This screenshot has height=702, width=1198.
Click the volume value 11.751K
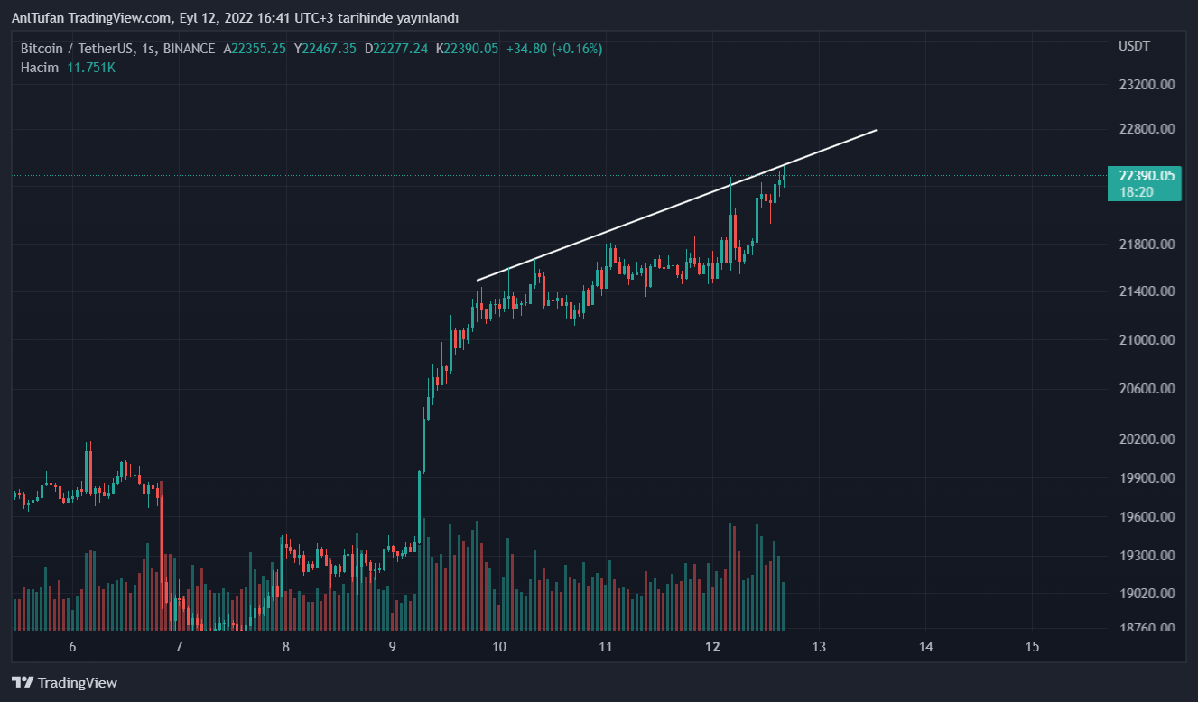tap(91, 68)
